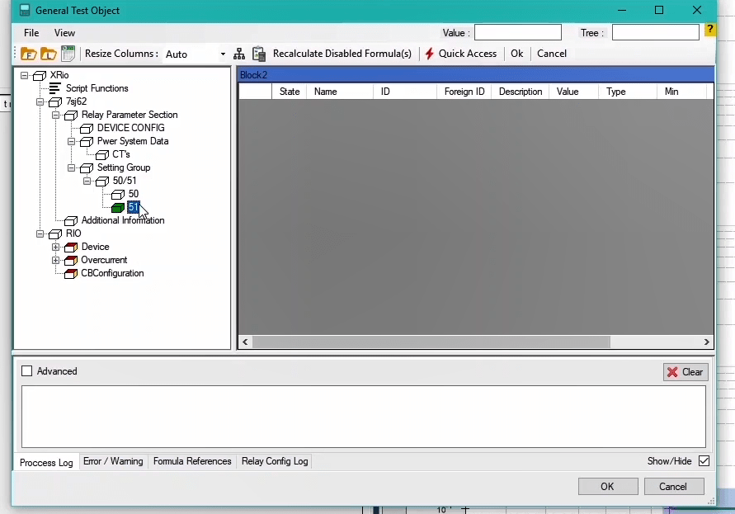Expand the Device node under RIO
Viewport: 735px width, 514px height.
(x=56, y=247)
